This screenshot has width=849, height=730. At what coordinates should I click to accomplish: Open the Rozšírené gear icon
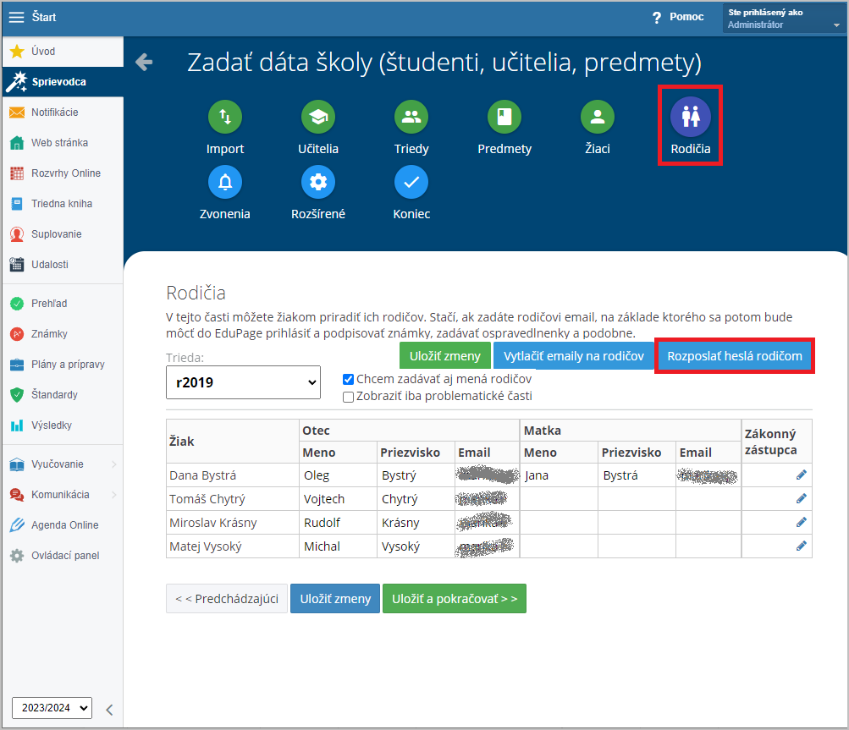pyautogui.click(x=317, y=182)
